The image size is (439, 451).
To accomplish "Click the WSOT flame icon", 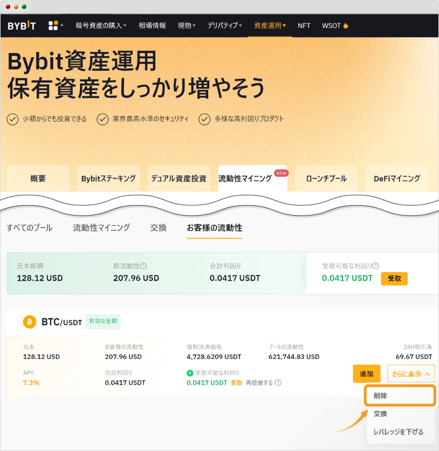I will point(346,26).
